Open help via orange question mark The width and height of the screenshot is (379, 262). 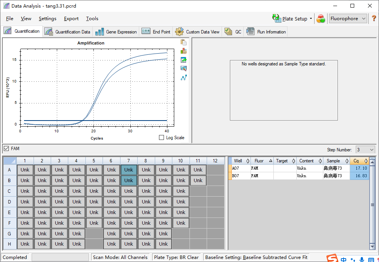(x=374, y=19)
